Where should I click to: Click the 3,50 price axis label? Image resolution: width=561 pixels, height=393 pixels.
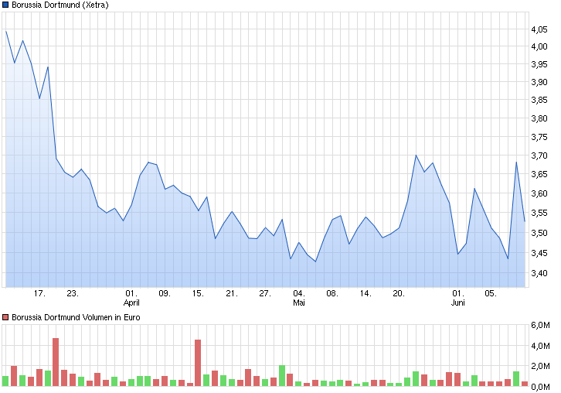[539, 233]
